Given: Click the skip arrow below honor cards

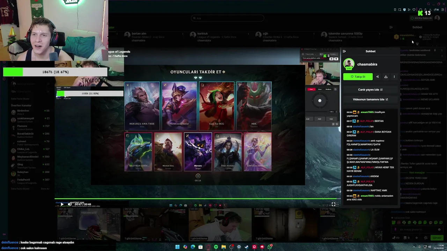Looking at the screenshot, I should click(198, 176).
